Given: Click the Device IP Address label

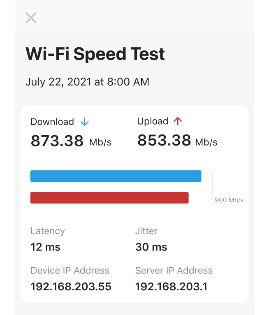Looking at the screenshot, I should (70, 271).
